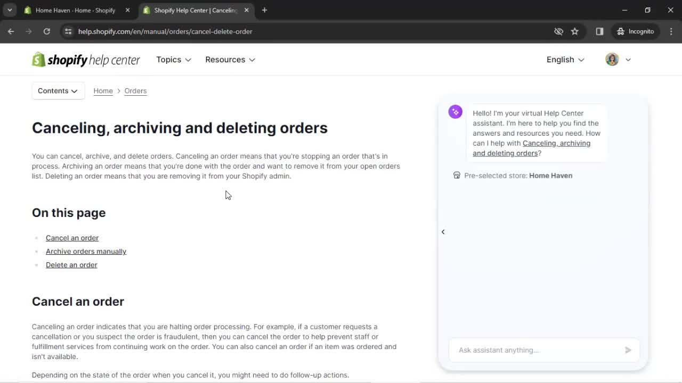Click the On this page heading
This screenshot has height=383, width=682.
point(69,213)
